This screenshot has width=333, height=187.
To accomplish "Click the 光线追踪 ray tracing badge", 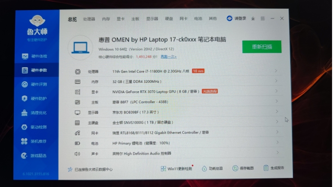I will 210,91.
